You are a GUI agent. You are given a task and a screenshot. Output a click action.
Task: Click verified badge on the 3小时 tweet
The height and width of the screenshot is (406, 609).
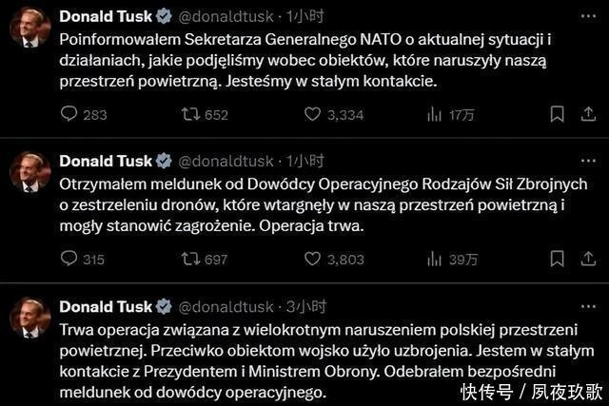tap(164, 306)
